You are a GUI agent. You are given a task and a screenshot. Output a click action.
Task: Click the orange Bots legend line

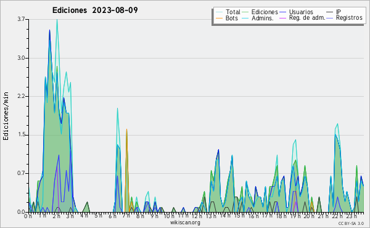click(x=219, y=18)
